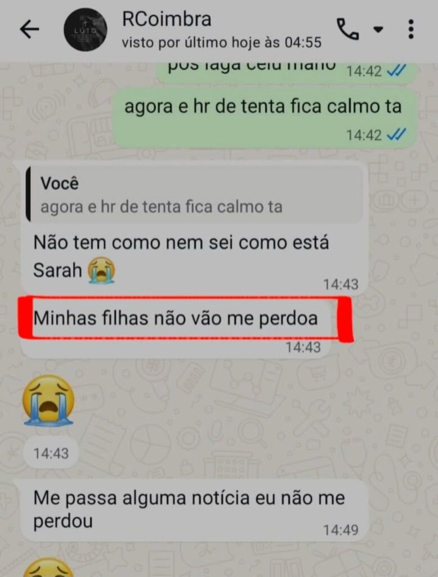
Task: Select the 'agora e hr de tenta fica calmo ta' green message
Action: pos(265,118)
